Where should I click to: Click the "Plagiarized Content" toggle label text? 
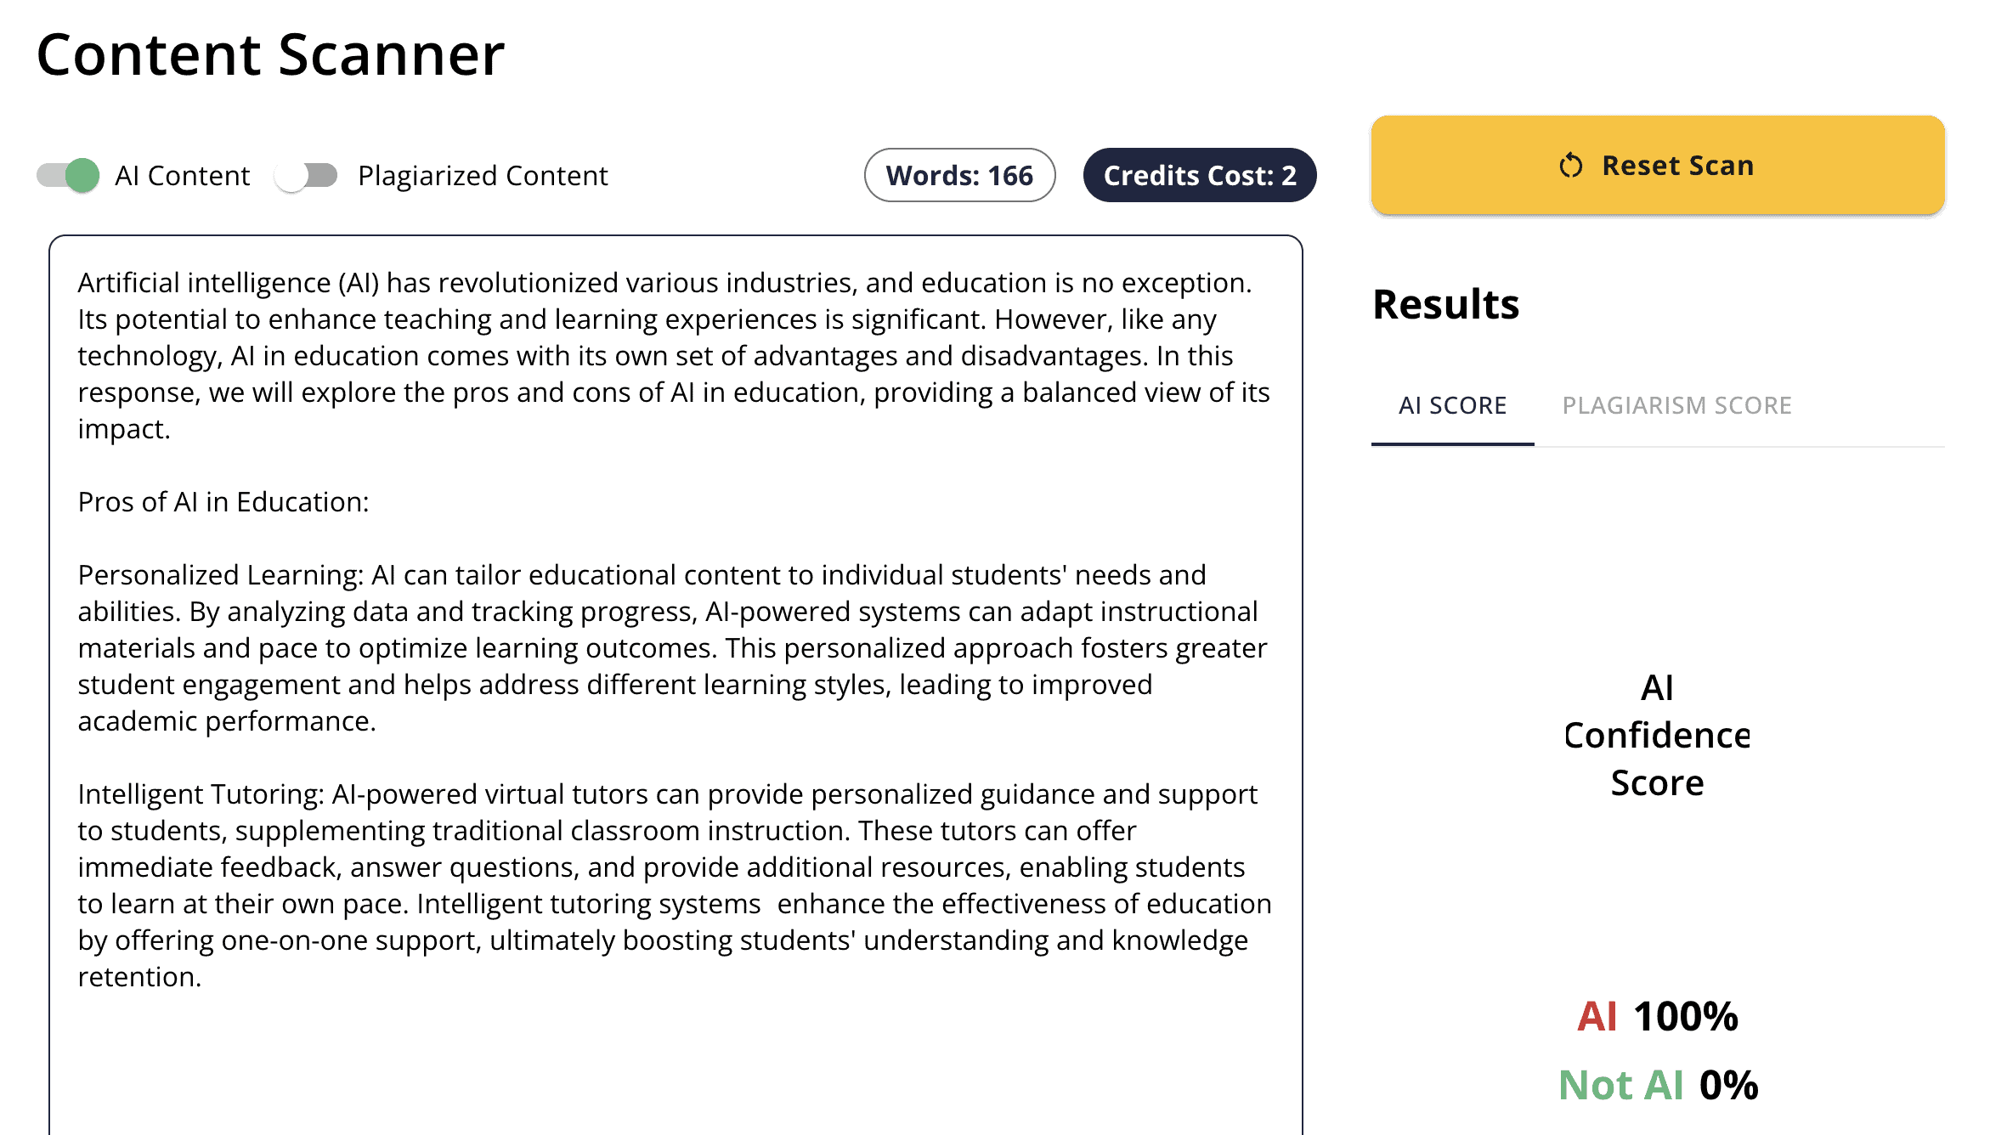pos(483,176)
